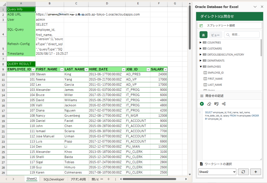
Task: Click the DEPARTMENTS table icon
Action: 205,61
